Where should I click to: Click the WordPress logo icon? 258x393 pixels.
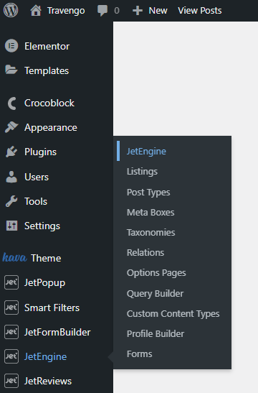11,10
